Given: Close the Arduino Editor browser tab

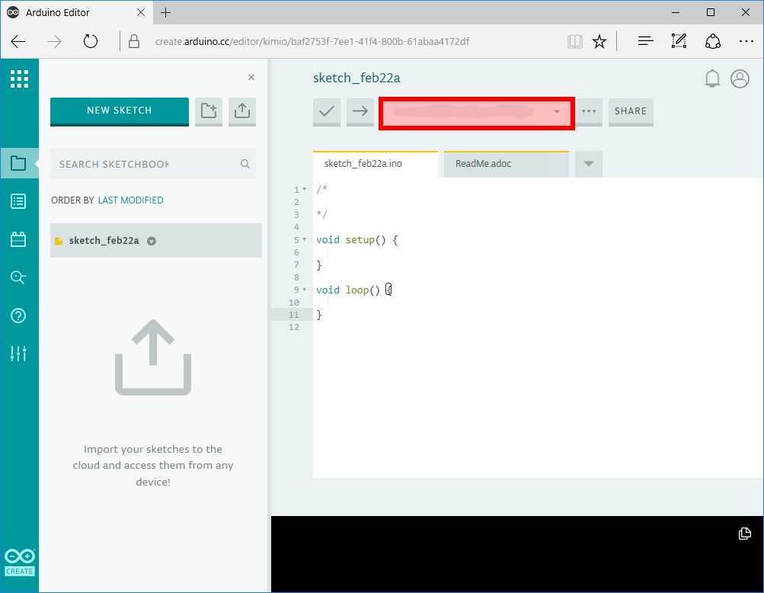Looking at the screenshot, I should coord(141,13).
